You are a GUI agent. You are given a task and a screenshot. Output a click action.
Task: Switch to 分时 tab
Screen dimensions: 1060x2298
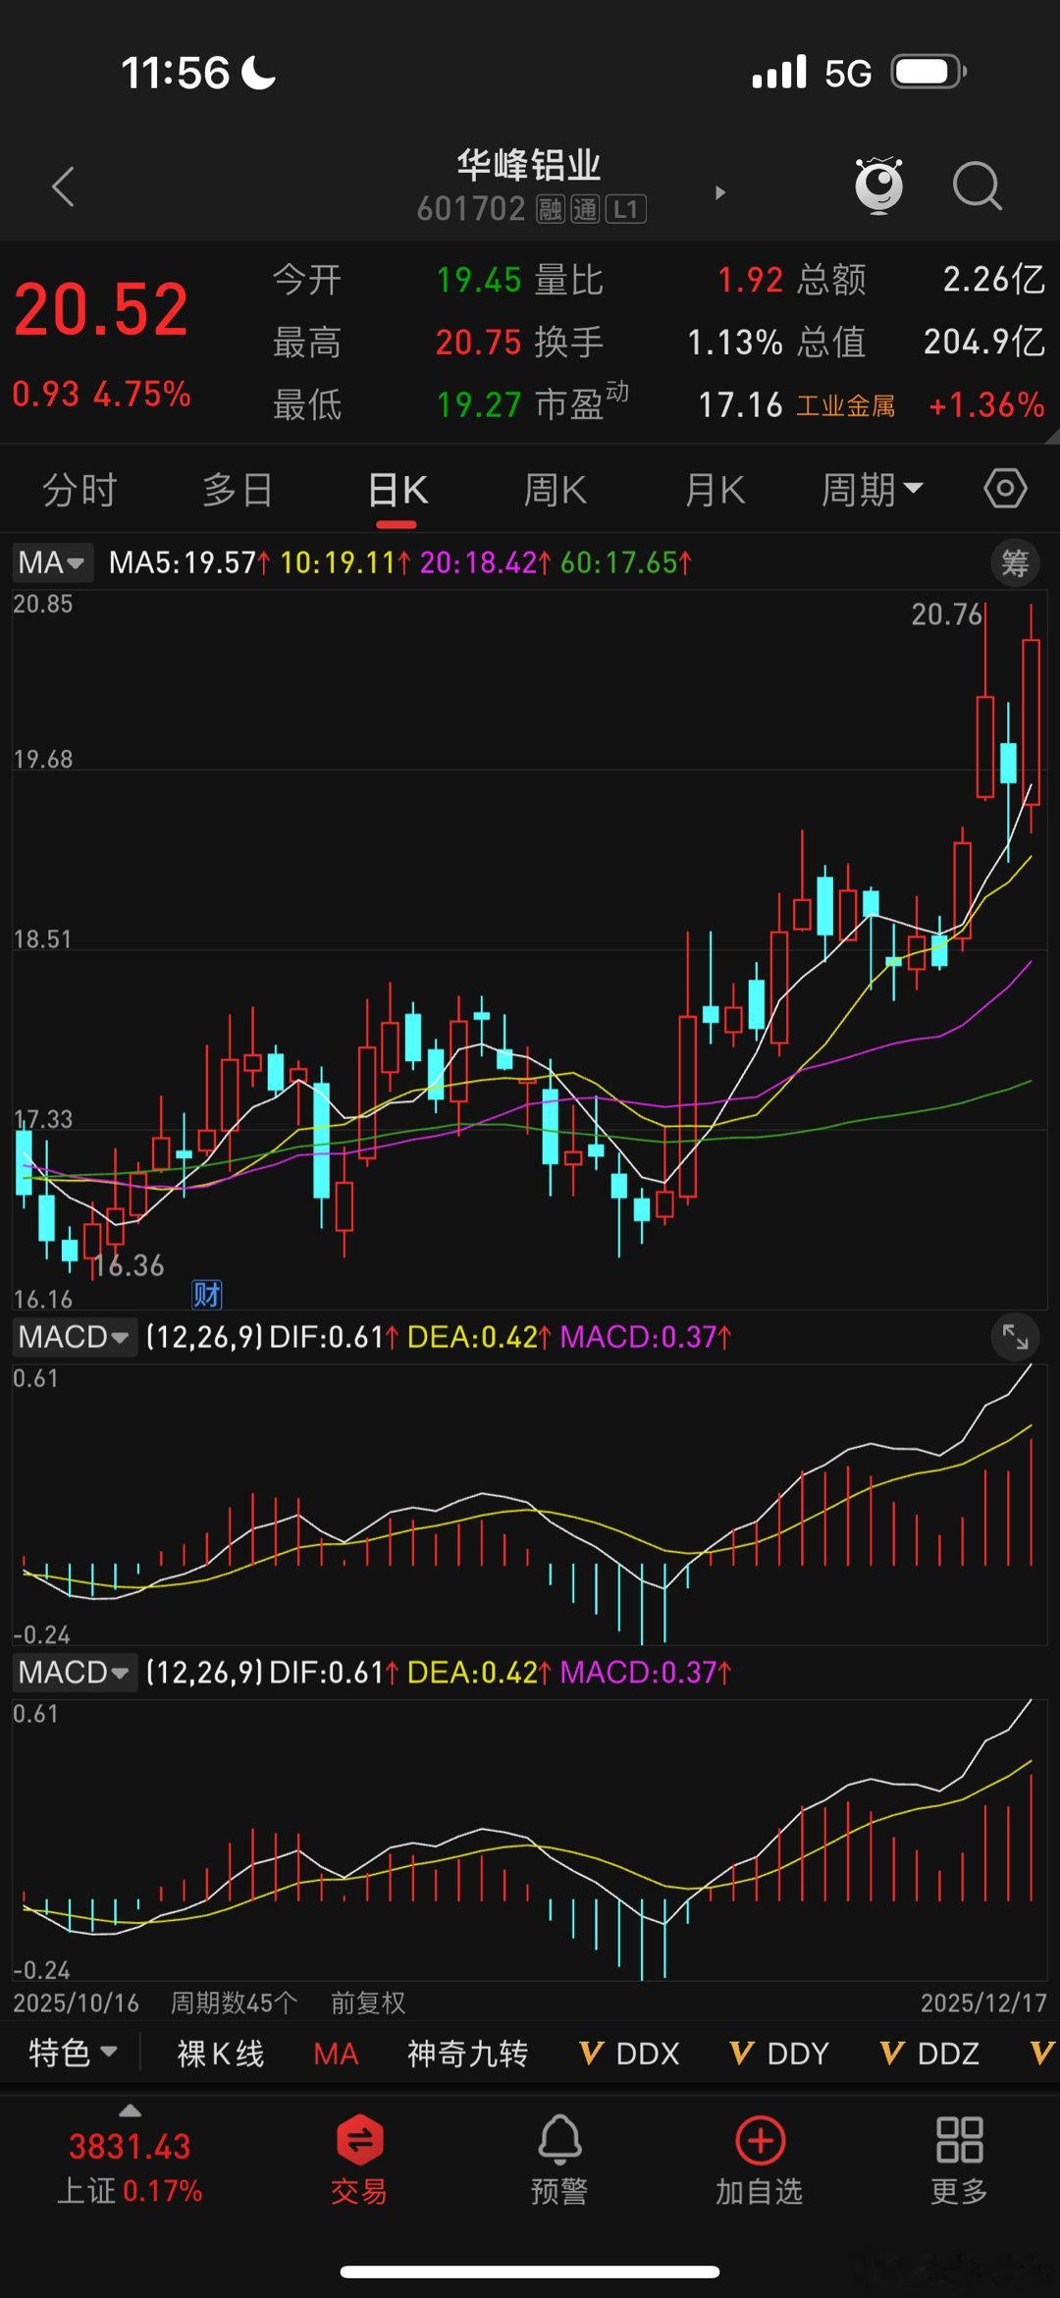pos(79,489)
